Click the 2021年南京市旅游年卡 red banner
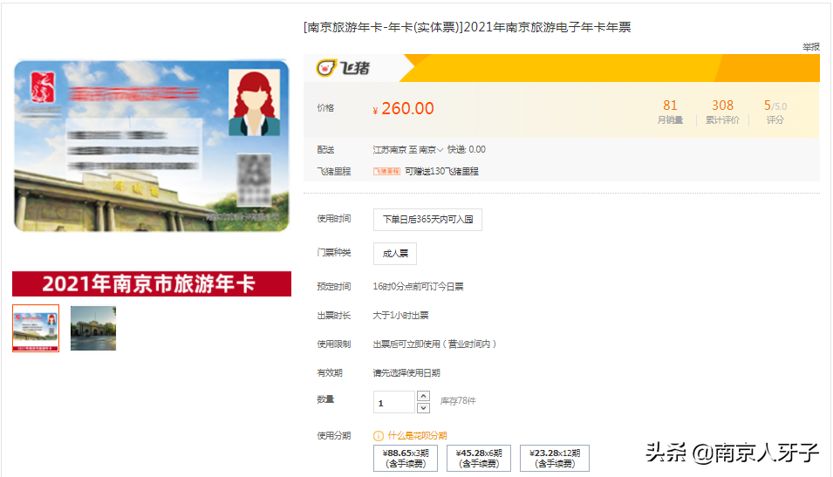Image resolution: width=833 pixels, height=477 pixels. click(x=152, y=283)
